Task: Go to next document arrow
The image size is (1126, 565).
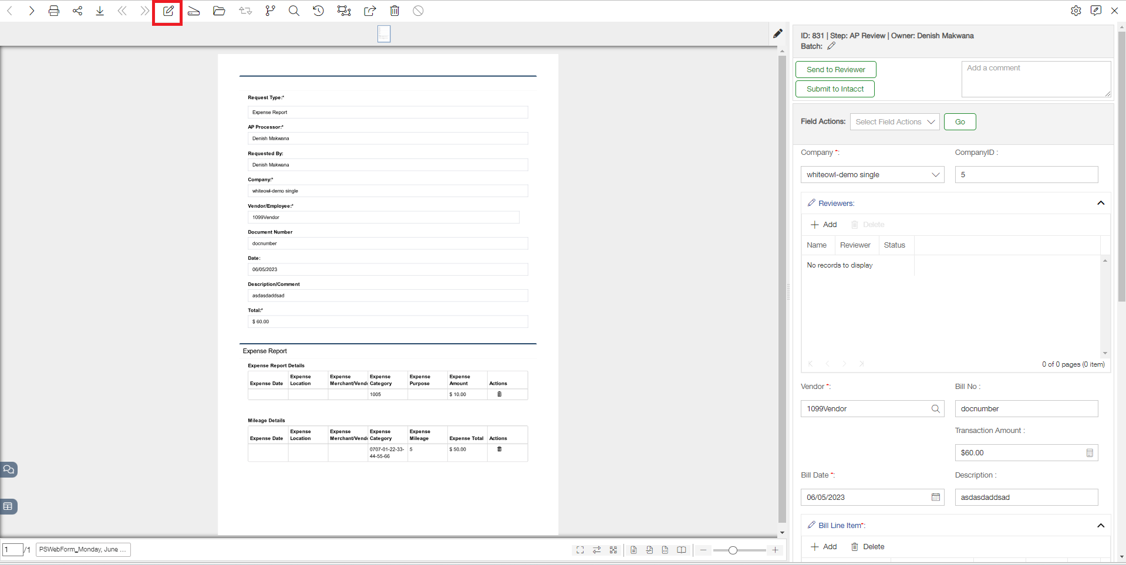Action: point(31,11)
